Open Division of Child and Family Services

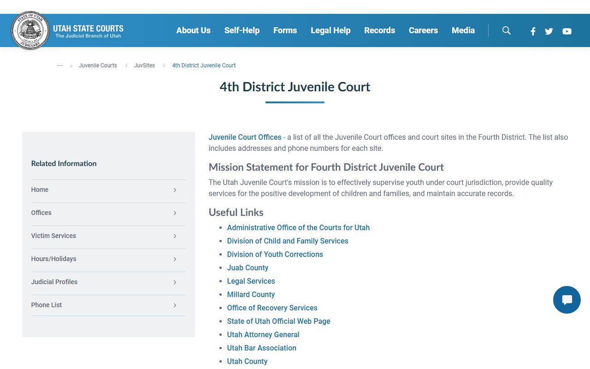click(288, 241)
